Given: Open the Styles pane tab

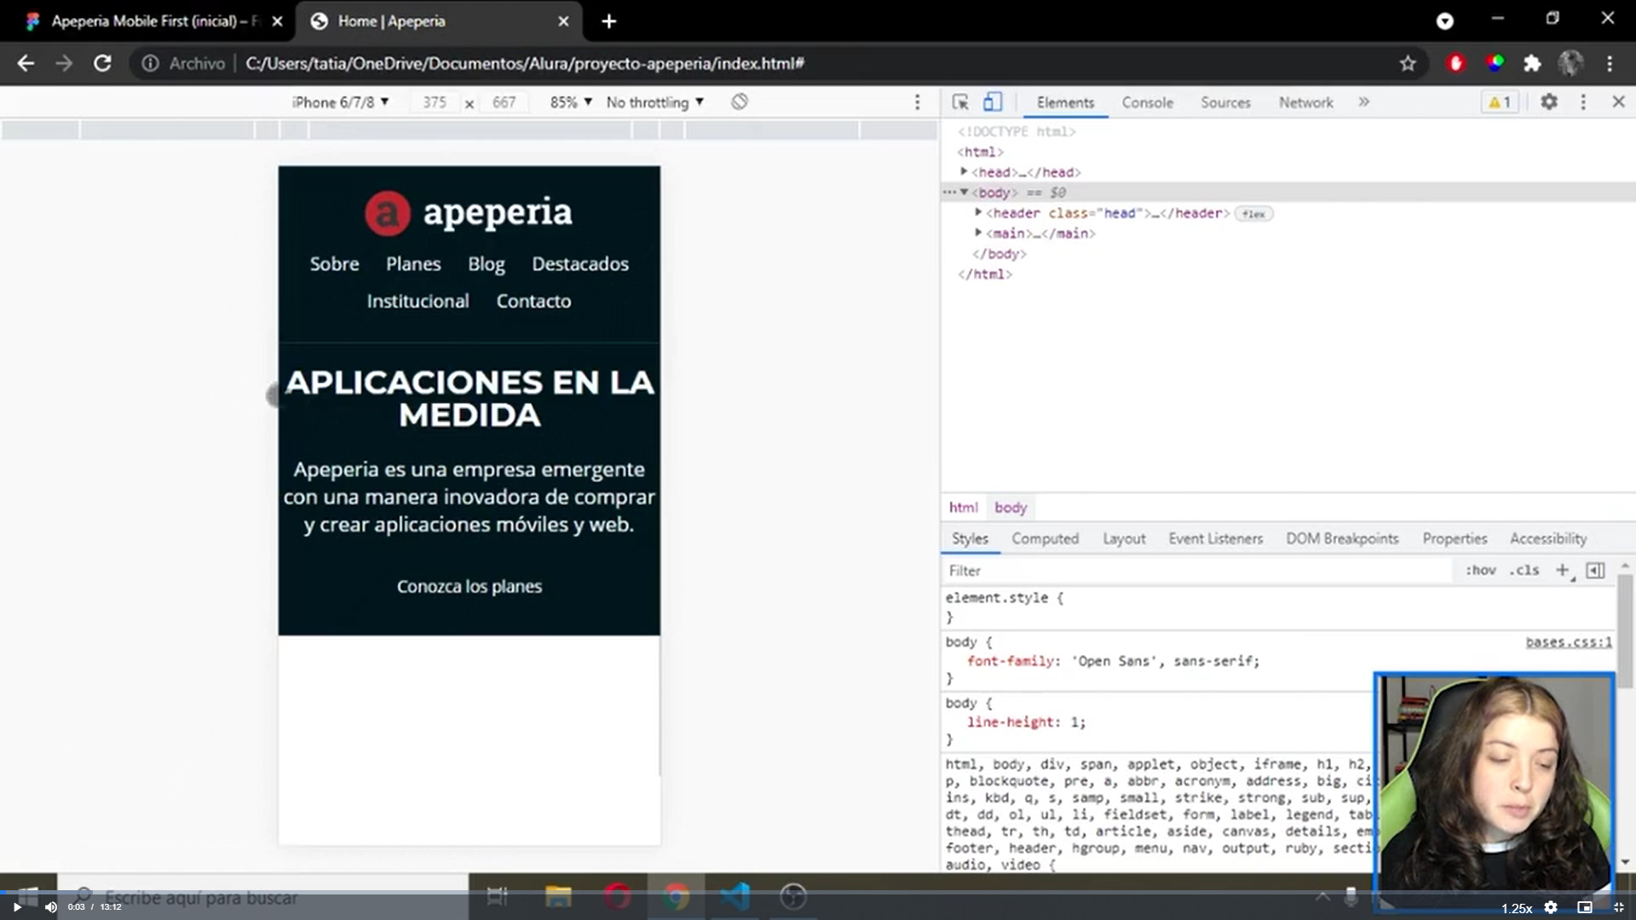Looking at the screenshot, I should (970, 538).
